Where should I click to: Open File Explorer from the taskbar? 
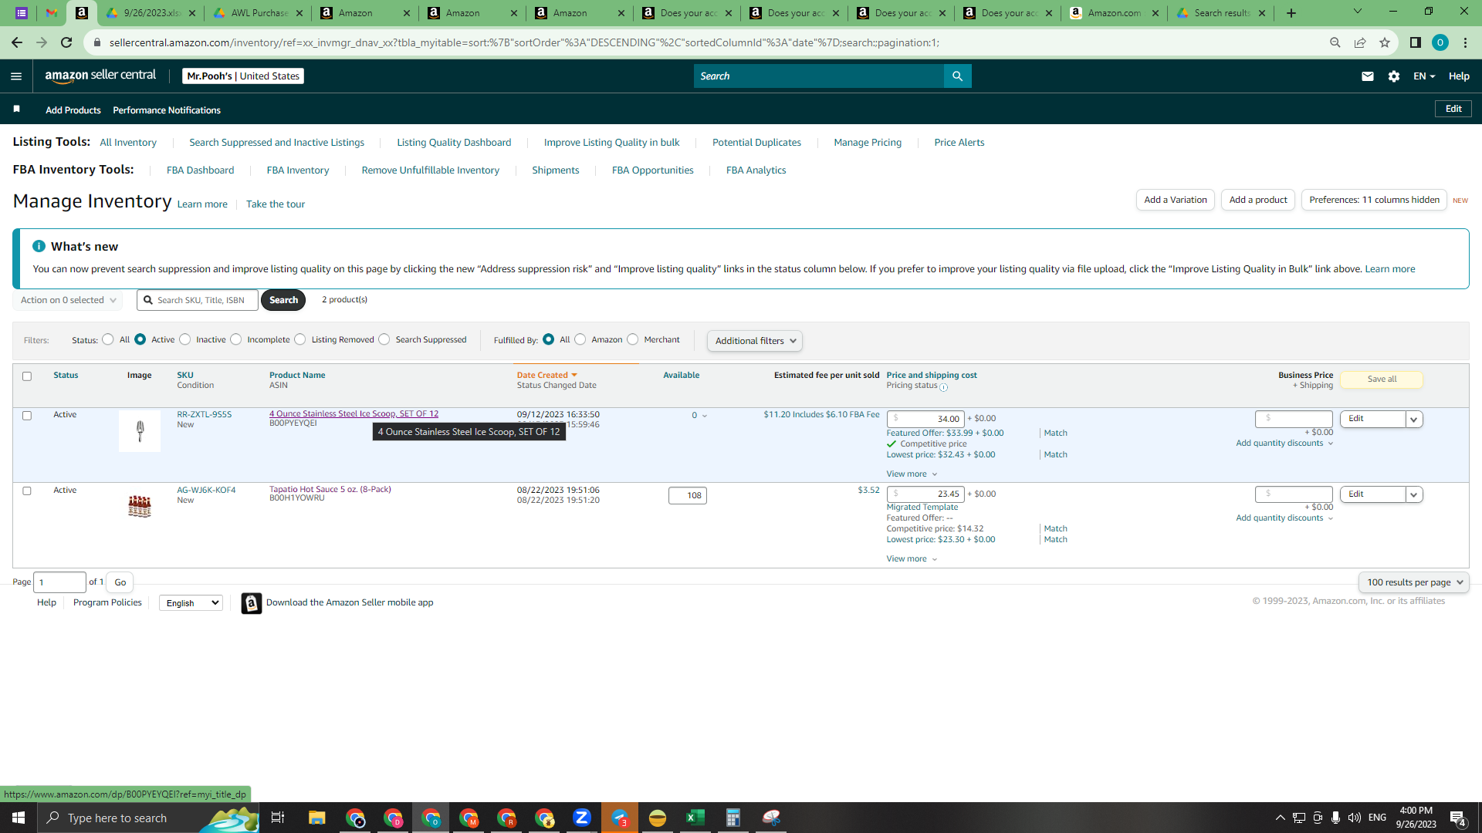[x=317, y=818]
